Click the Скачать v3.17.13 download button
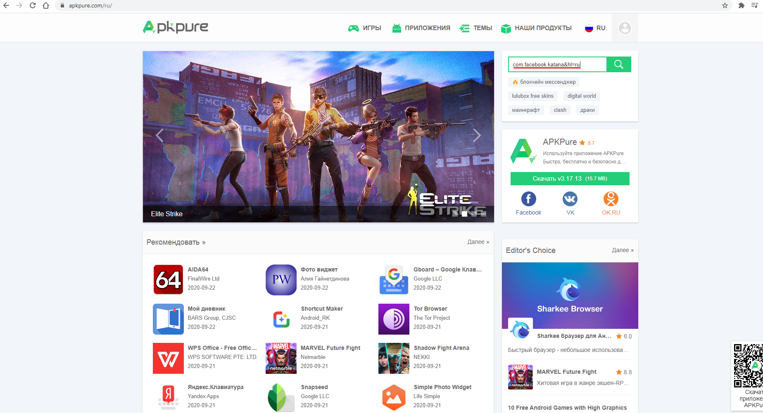The image size is (763, 413). [x=570, y=179]
